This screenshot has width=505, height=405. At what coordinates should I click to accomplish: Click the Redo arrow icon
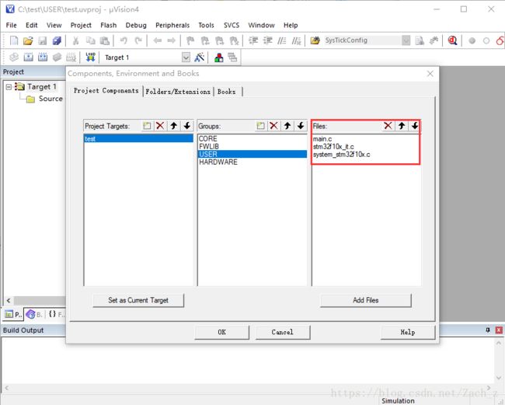pos(138,40)
